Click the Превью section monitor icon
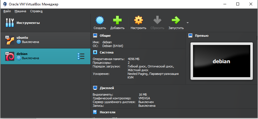The image size is (258, 119). 190,36
